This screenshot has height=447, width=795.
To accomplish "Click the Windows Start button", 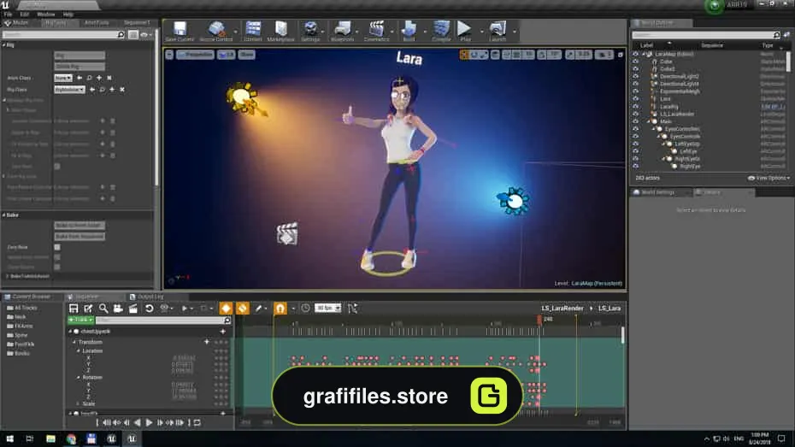I will [x=9, y=439].
